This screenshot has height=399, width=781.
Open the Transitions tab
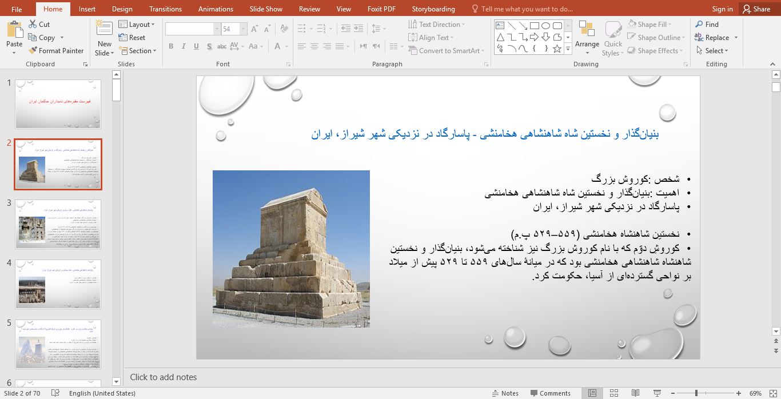click(165, 9)
